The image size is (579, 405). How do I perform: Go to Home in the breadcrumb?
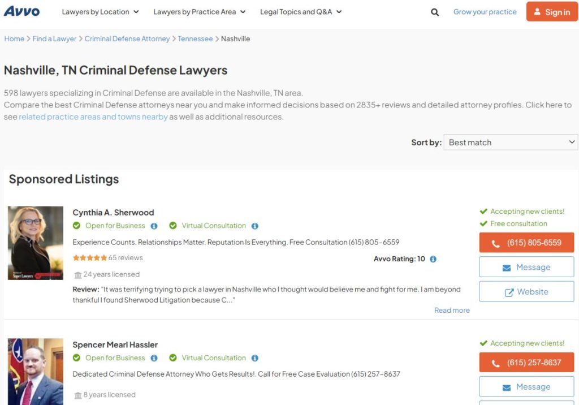point(14,39)
